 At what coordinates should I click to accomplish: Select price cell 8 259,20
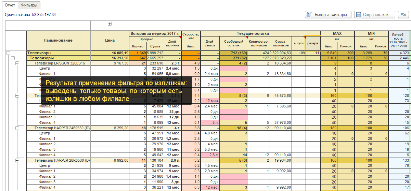110,128
